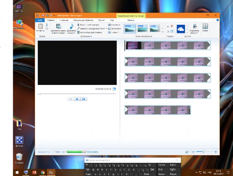Add a Caption (Заголовок)
Screen dimensions: 233x176
(115, 28)
